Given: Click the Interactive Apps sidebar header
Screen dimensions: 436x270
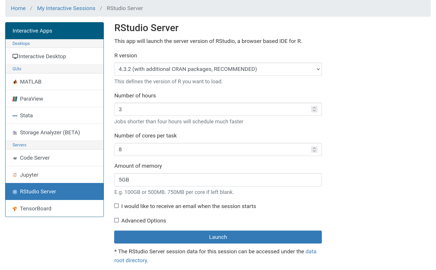Looking at the screenshot, I should (54, 31).
